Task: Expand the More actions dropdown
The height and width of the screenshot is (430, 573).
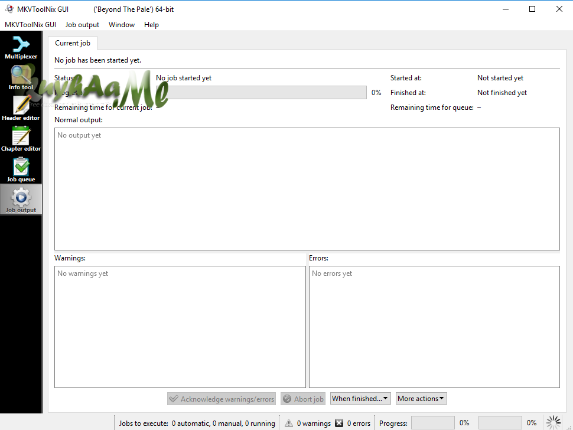Action: pyautogui.click(x=421, y=399)
